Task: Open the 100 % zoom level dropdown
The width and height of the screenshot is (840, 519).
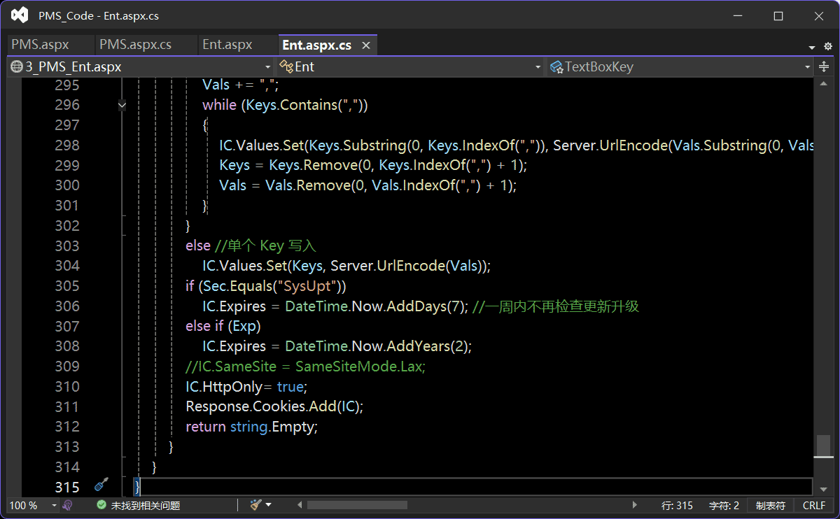Action: [53, 505]
